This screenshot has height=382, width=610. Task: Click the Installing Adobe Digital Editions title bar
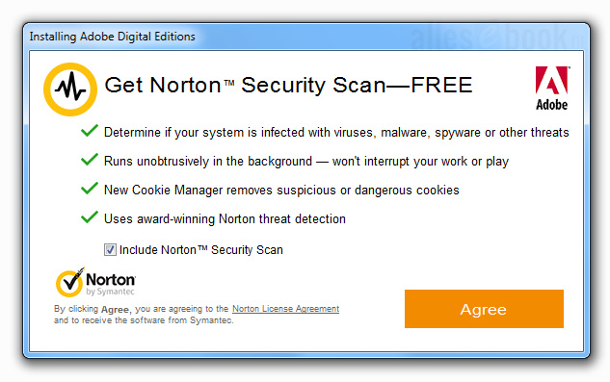tap(112, 37)
